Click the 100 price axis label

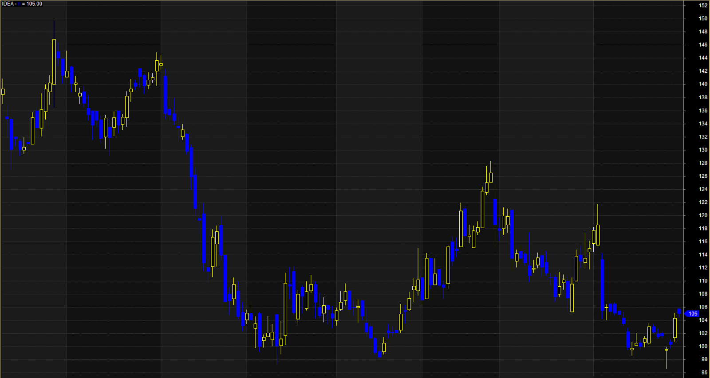coord(703,347)
